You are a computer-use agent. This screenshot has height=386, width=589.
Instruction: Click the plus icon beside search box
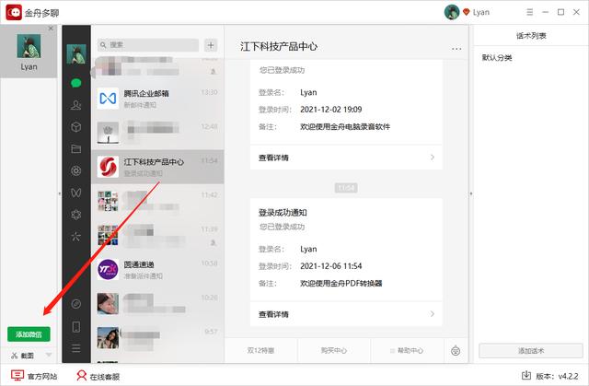pos(211,44)
